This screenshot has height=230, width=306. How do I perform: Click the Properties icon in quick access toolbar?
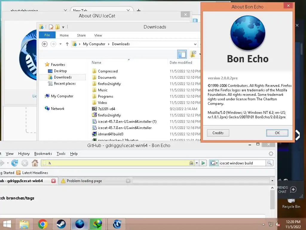(51, 27)
